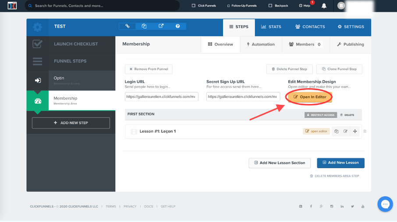Click open editor for Lesson #1

pos(316,132)
